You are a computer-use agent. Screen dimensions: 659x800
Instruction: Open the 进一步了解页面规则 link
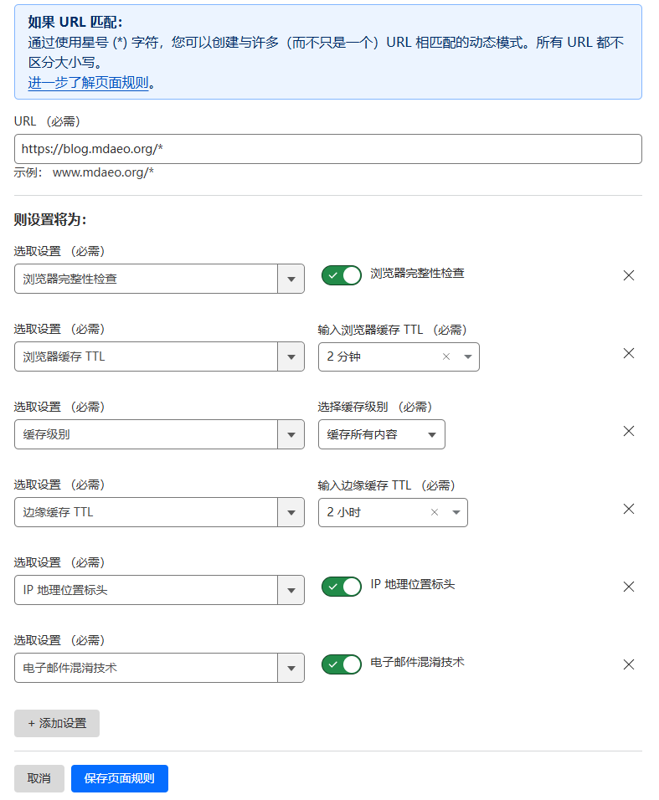pos(88,83)
